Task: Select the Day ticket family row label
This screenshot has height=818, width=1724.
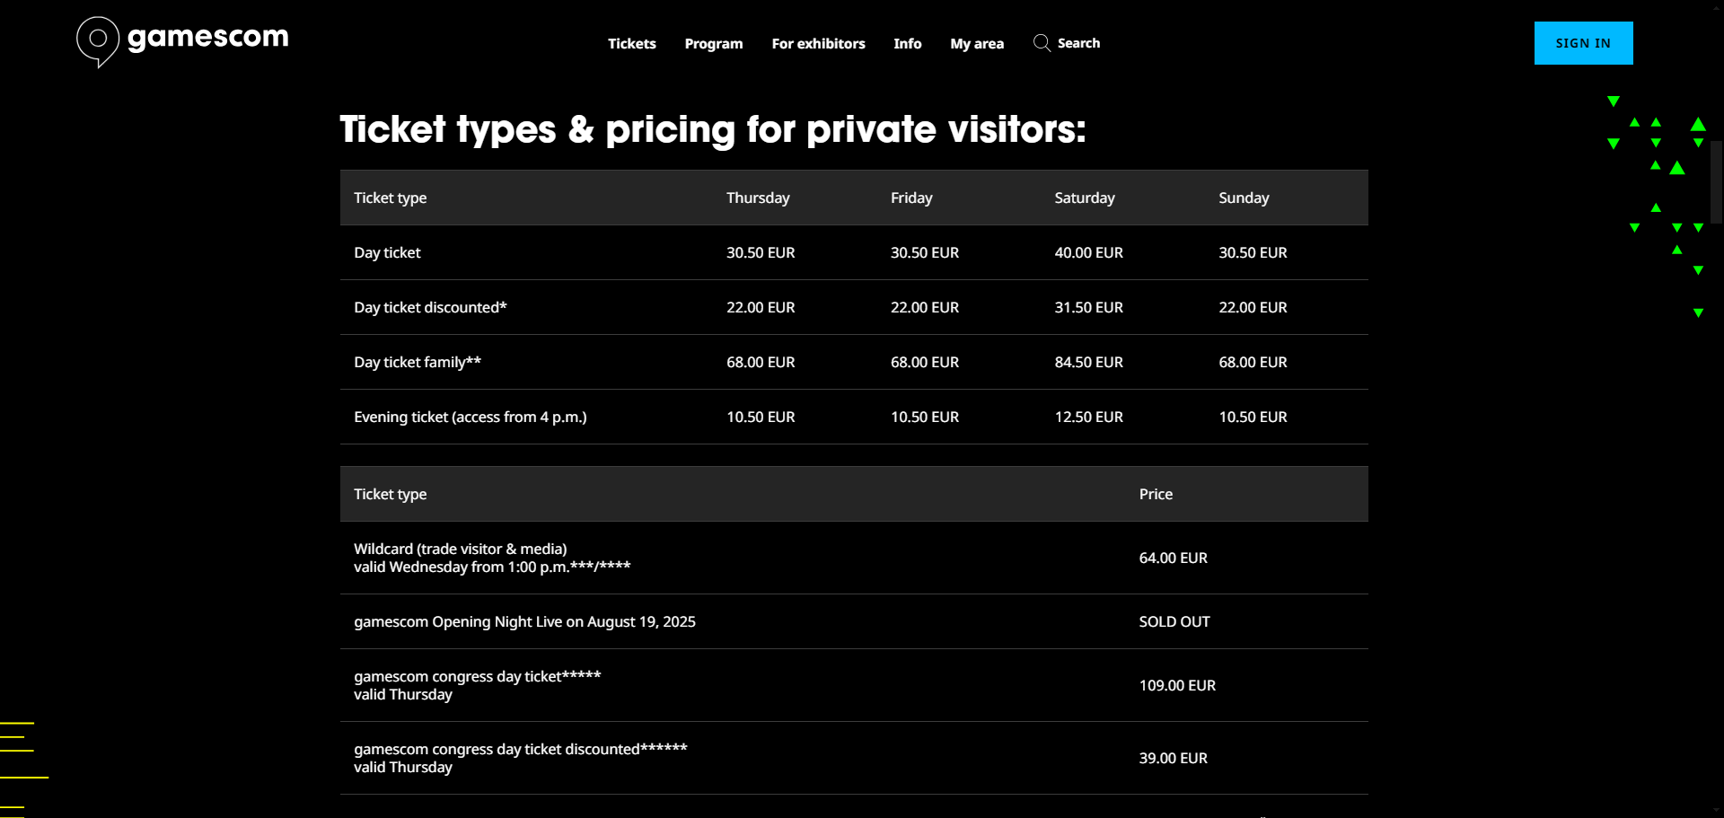Action: coord(417,362)
